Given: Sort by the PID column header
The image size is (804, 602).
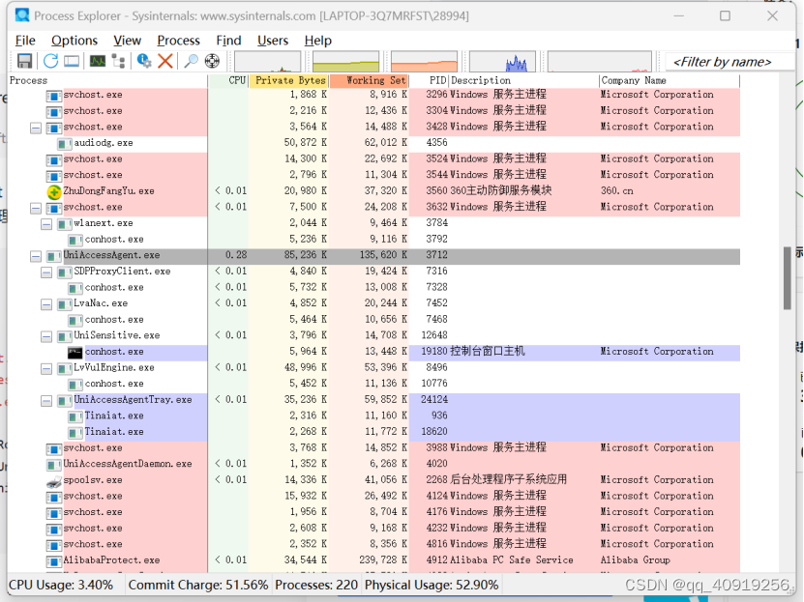Looking at the screenshot, I should tap(430, 80).
